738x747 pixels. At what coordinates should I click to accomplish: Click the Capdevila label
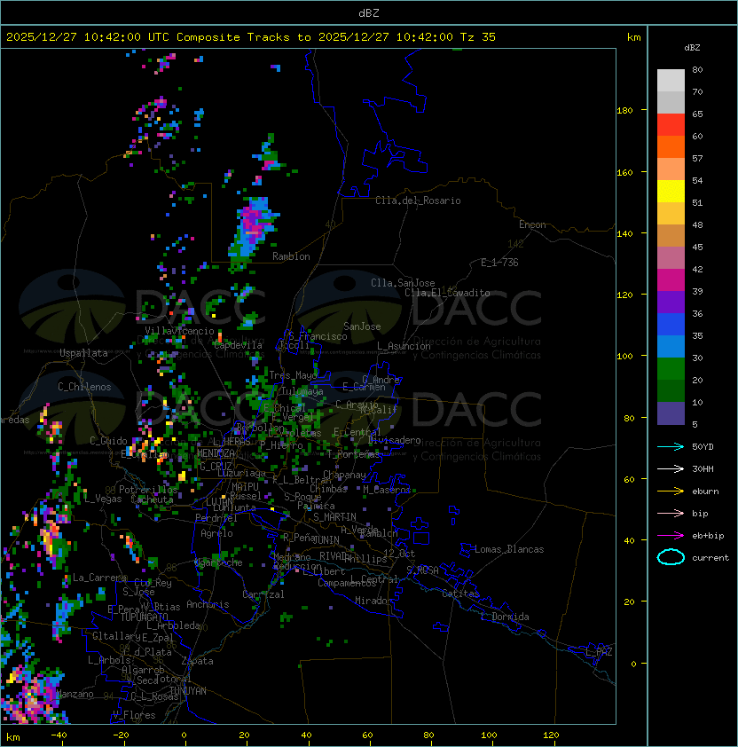click(x=238, y=345)
